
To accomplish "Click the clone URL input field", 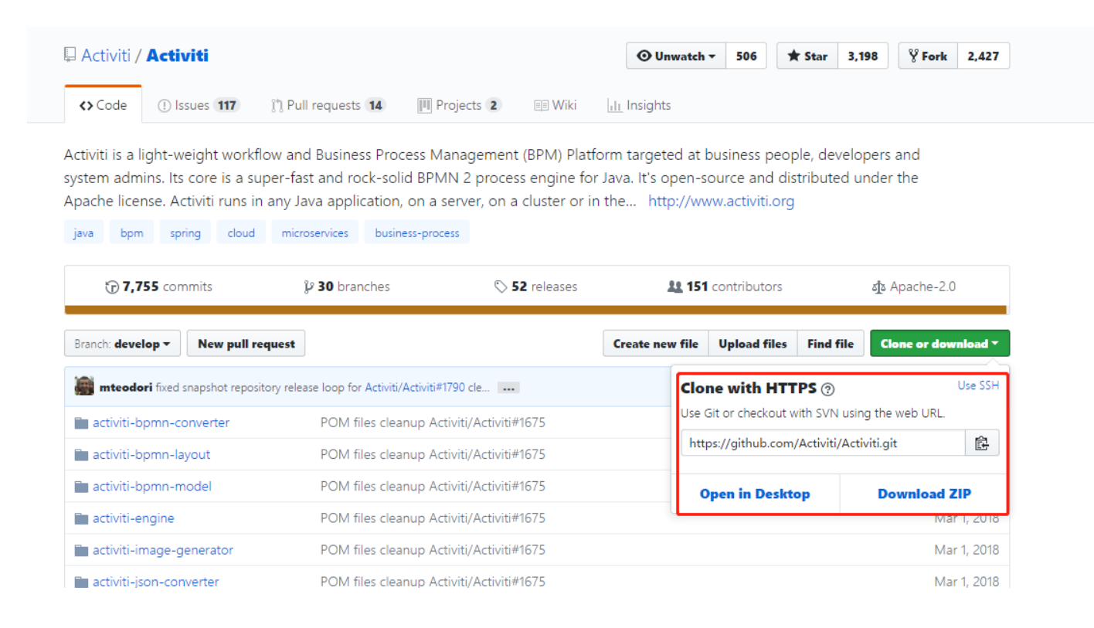I will pyautogui.click(x=824, y=443).
